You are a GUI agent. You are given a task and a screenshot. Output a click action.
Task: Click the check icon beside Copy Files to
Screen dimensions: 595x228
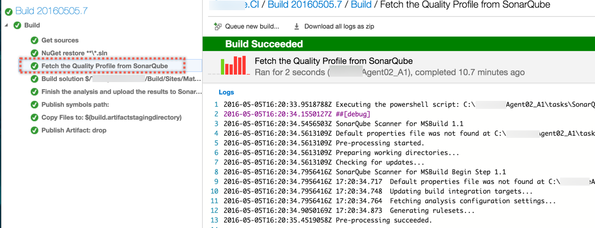tap(34, 117)
